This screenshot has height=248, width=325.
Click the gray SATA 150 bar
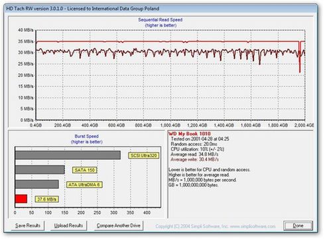(40, 170)
